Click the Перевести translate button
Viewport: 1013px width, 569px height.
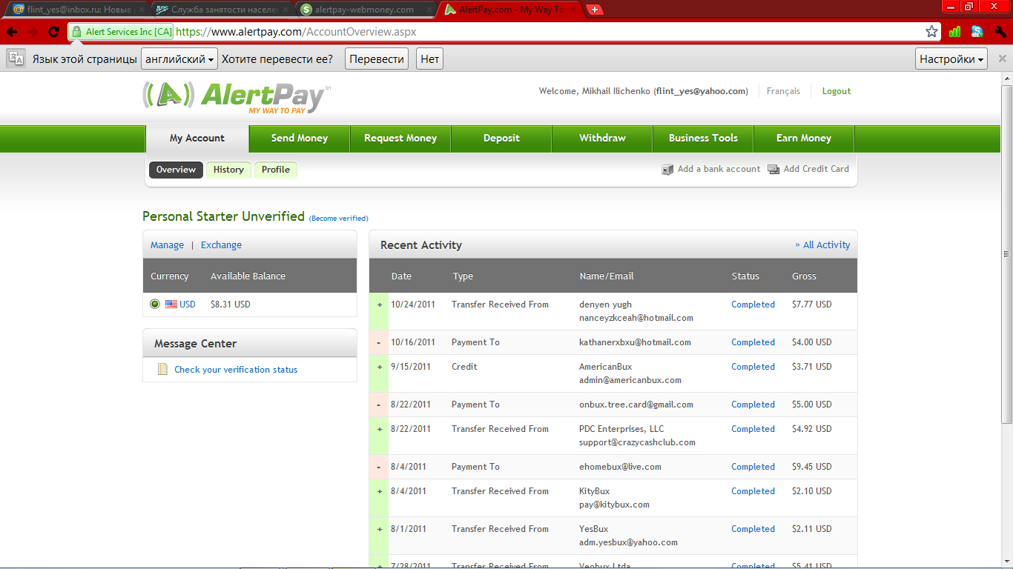[x=377, y=59]
